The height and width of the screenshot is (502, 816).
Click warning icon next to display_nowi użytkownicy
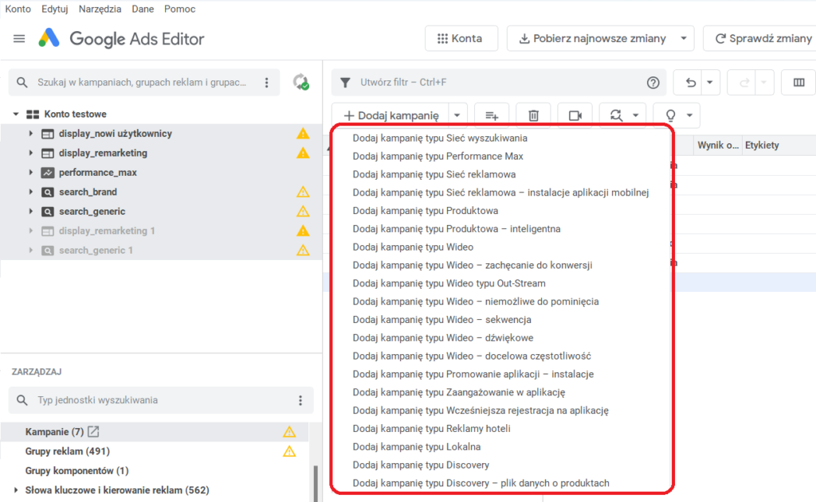[x=303, y=134]
